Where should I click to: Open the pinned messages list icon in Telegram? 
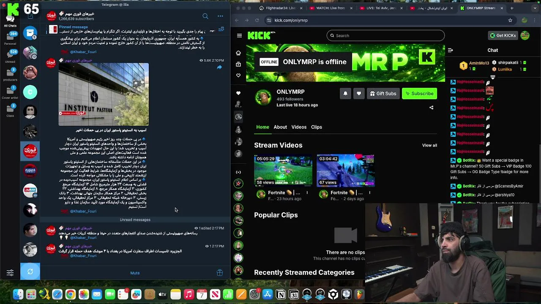click(221, 29)
